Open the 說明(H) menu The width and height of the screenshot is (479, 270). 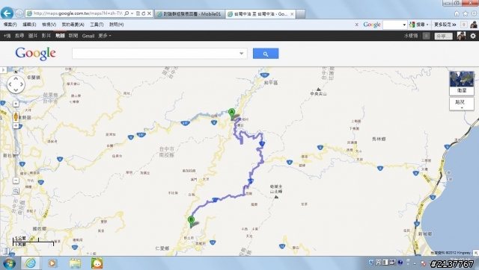pyautogui.click(x=117, y=25)
